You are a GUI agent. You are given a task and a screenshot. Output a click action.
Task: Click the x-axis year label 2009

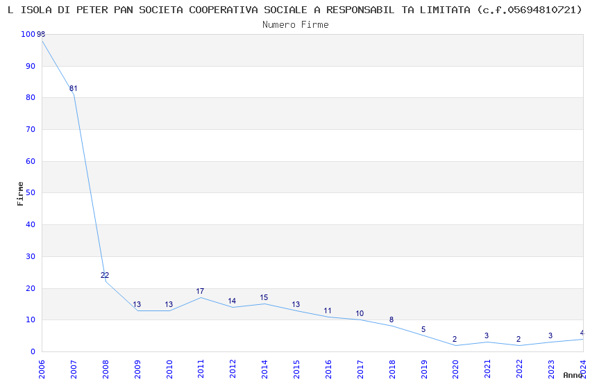click(x=137, y=369)
